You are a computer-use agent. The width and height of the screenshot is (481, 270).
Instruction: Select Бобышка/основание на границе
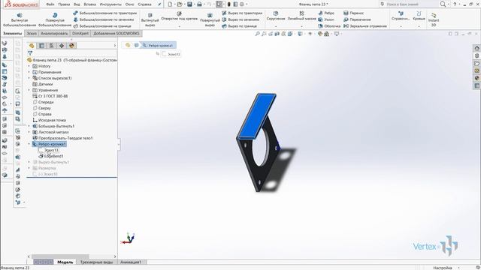coord(102,26)
